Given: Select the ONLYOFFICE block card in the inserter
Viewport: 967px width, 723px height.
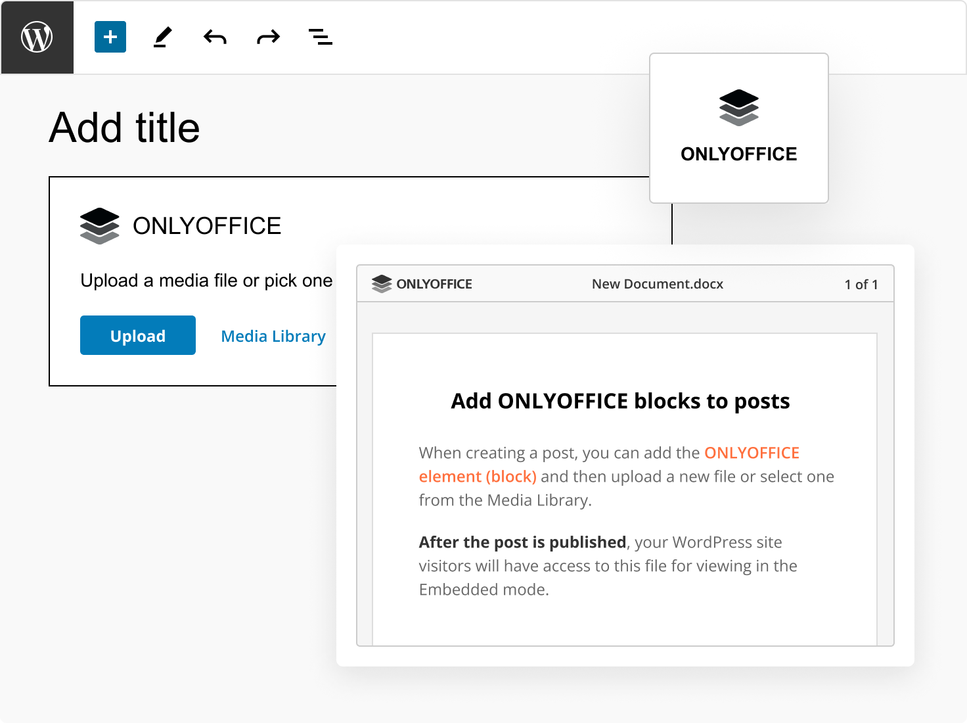Looking at the screenshot, I should click(x=739, y=128).
